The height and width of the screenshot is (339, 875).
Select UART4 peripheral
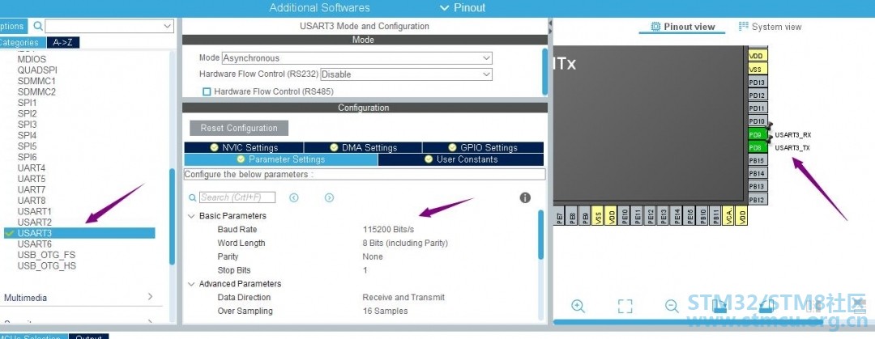pyautogui.click(x=32, y=167)
